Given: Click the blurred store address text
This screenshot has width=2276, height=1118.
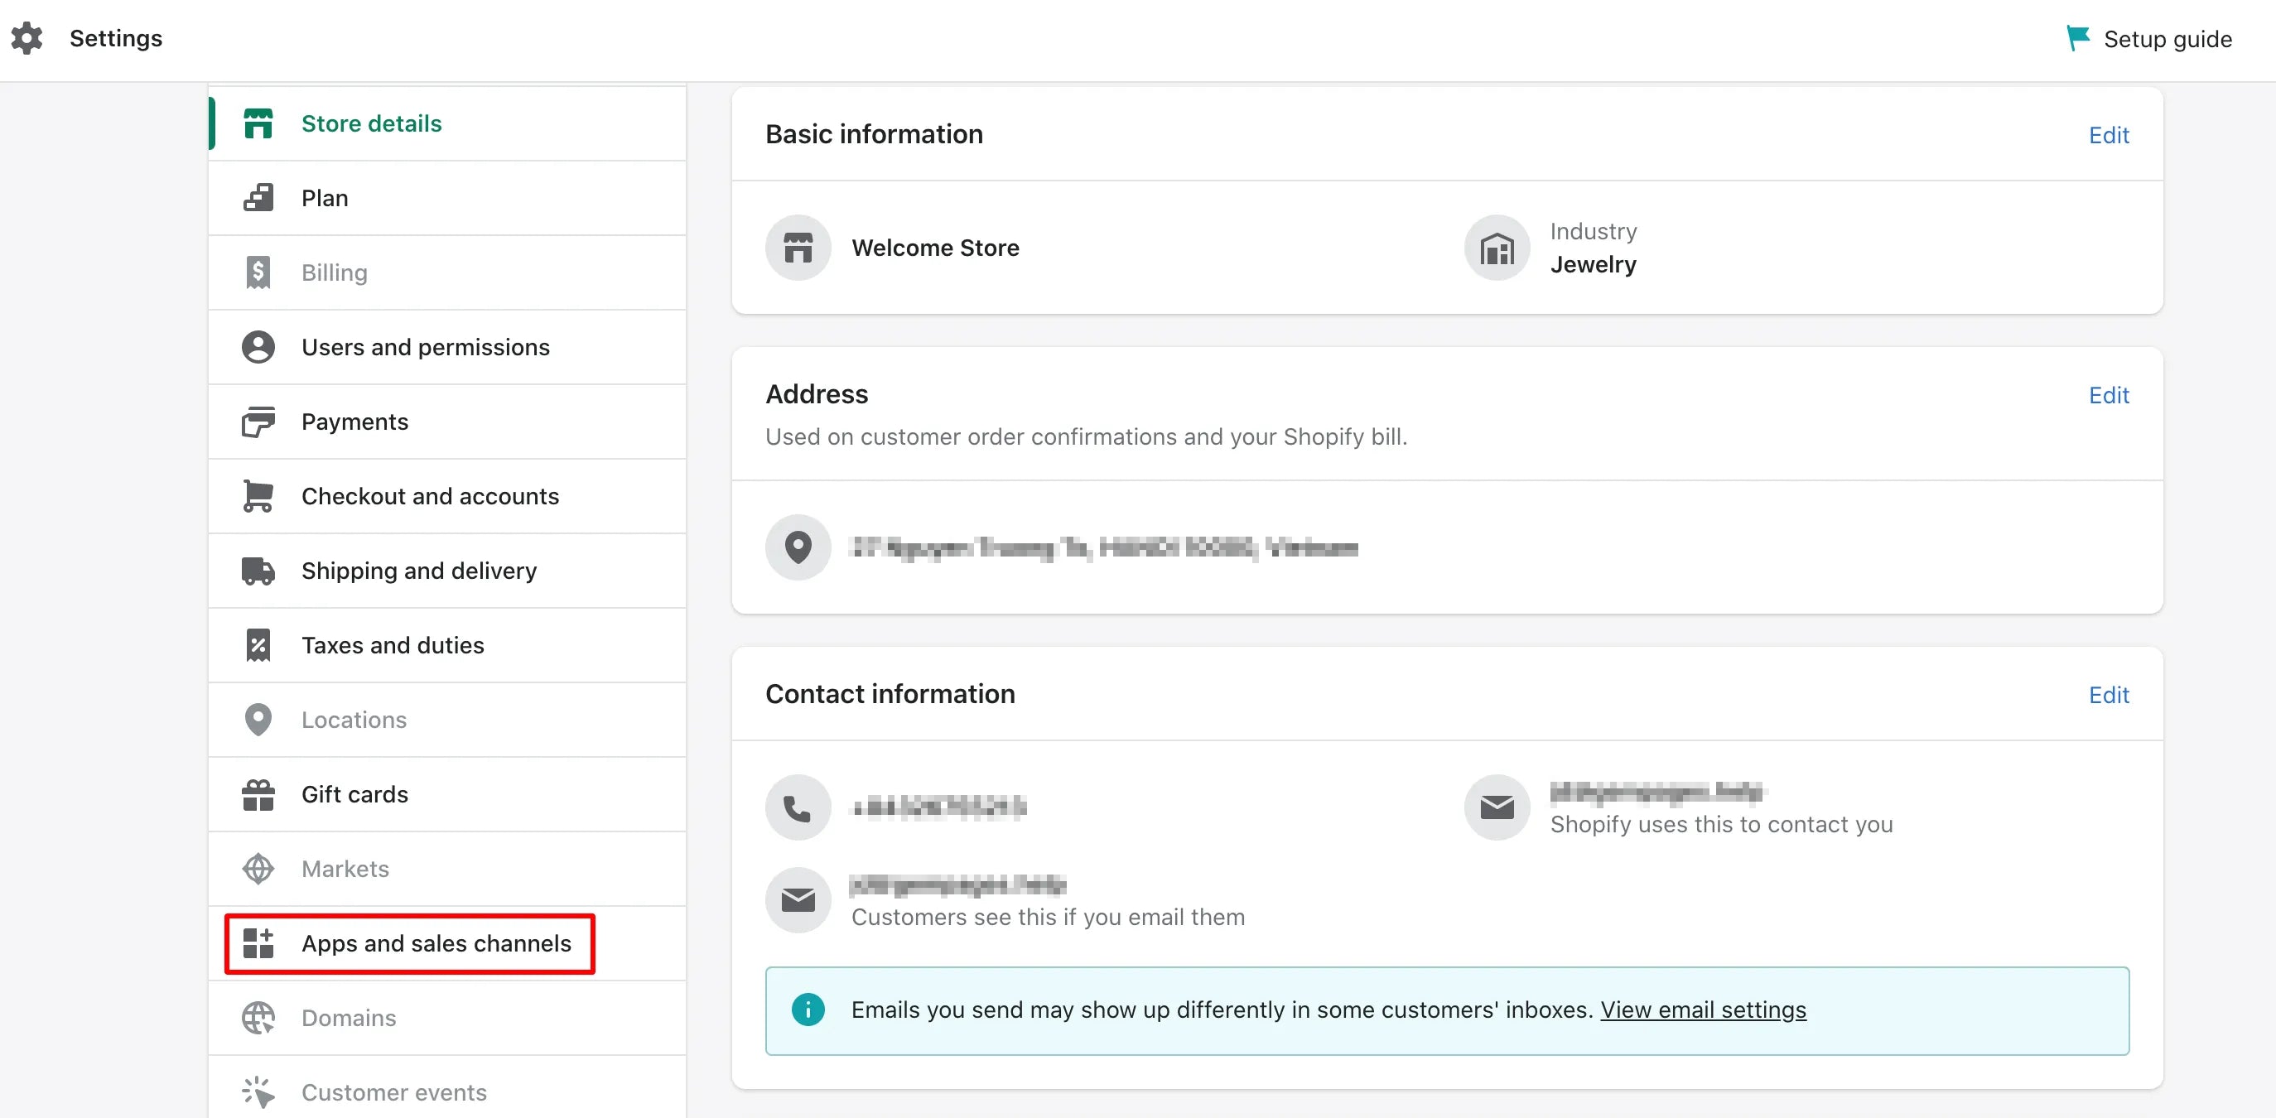Looking at the screenshot, I should point(1103,547).
